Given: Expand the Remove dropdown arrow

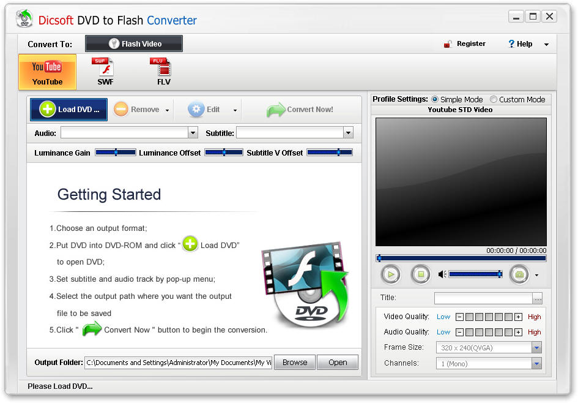Looking at the screenshot, I should coord(168,110).
